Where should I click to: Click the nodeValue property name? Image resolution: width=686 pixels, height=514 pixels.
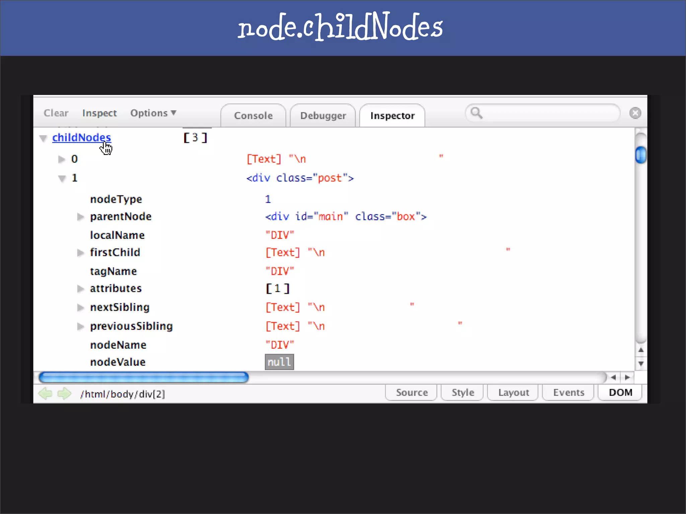(118, 362)
